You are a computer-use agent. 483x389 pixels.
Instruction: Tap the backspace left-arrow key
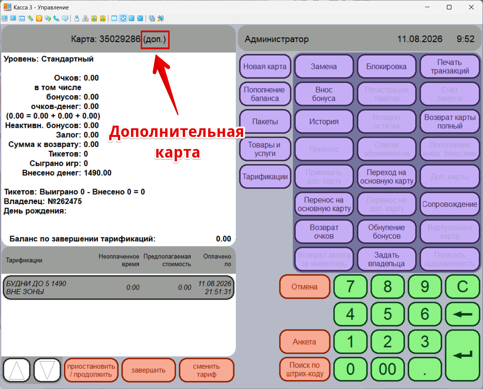point(462,314)
